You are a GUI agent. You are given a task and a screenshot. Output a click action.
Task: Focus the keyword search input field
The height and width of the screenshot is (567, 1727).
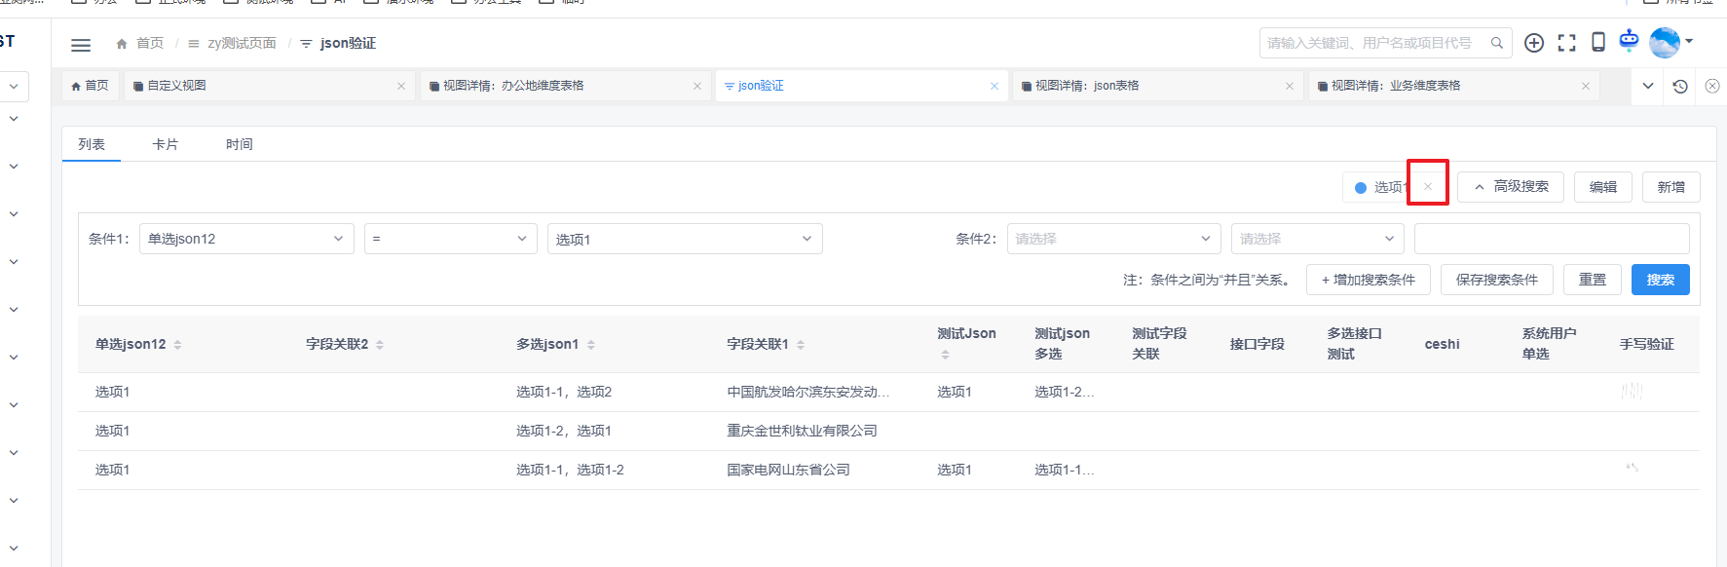1373,43
